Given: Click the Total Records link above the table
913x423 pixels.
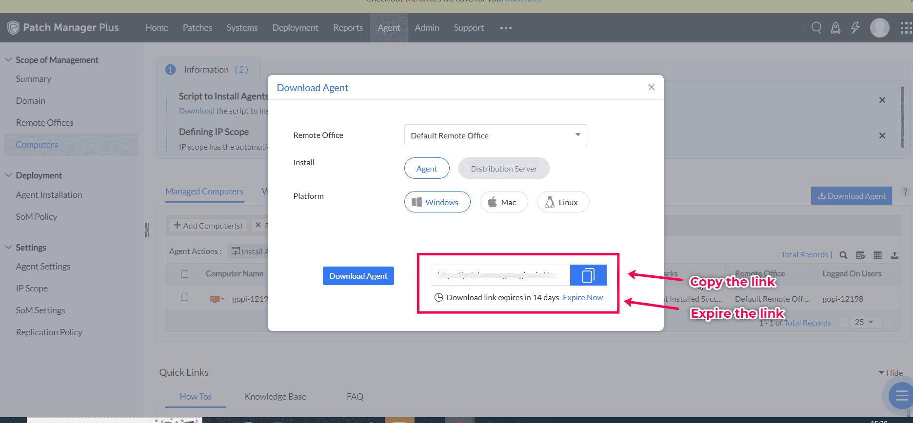Looking at the screenshot, I should (805, 254).
